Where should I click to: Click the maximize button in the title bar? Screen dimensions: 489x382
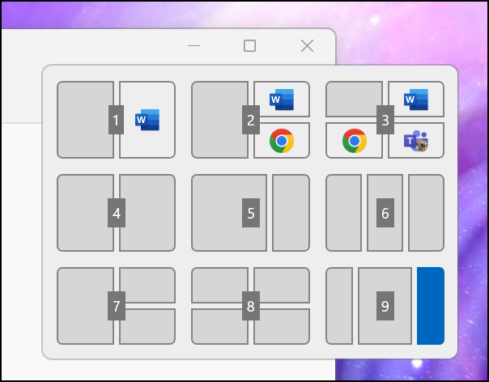[250, 46]
